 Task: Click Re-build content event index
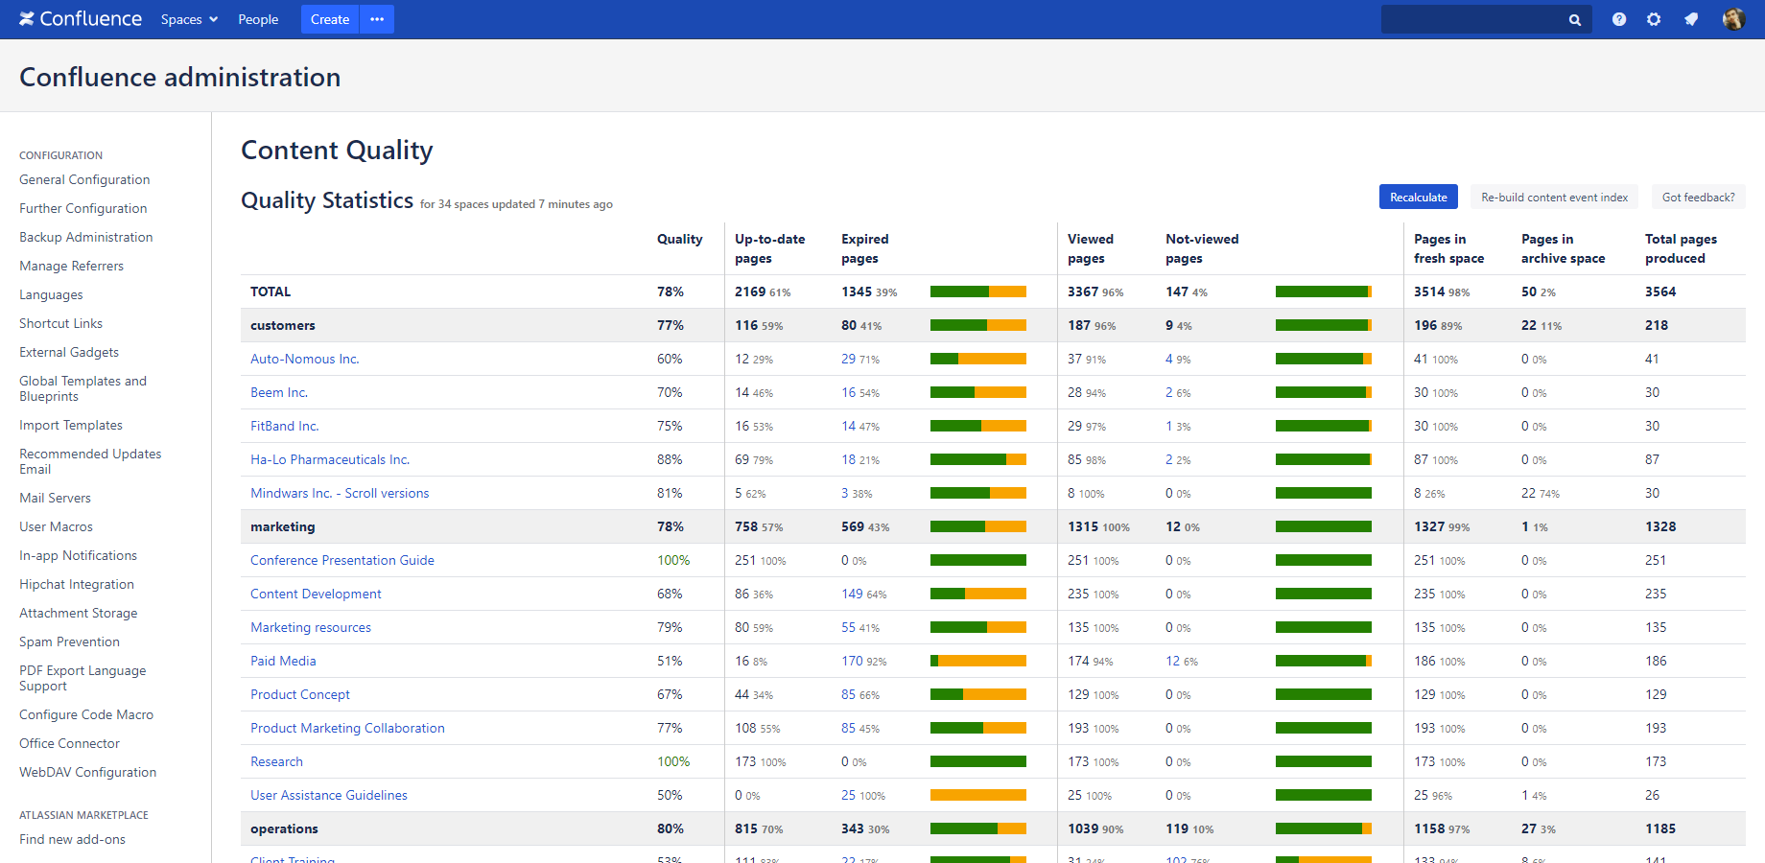click(x=1554, y=197)
